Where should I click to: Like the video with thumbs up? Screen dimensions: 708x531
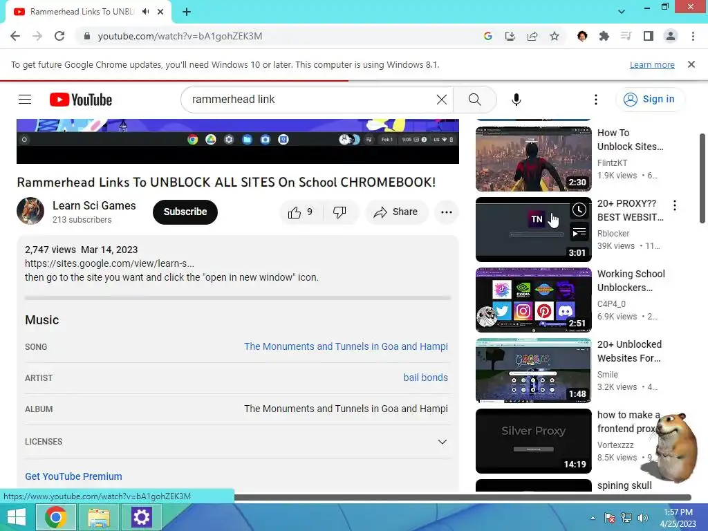(301, 212)
